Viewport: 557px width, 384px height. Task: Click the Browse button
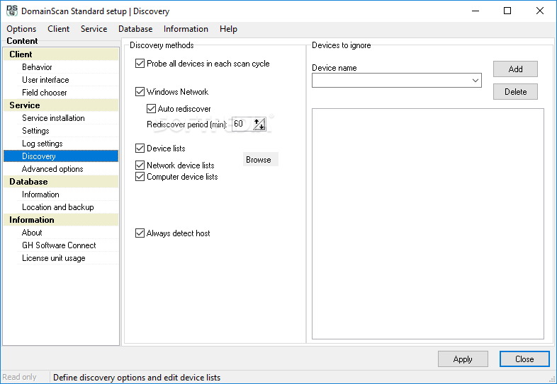point(260,160)
